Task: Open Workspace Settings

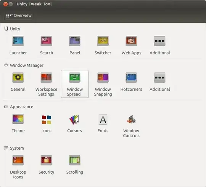Action: [x=47, y=84]
